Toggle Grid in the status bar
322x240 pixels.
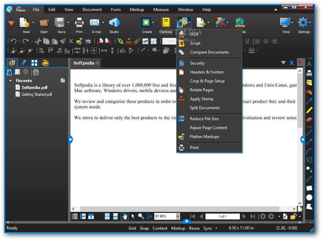click(132, 228)
